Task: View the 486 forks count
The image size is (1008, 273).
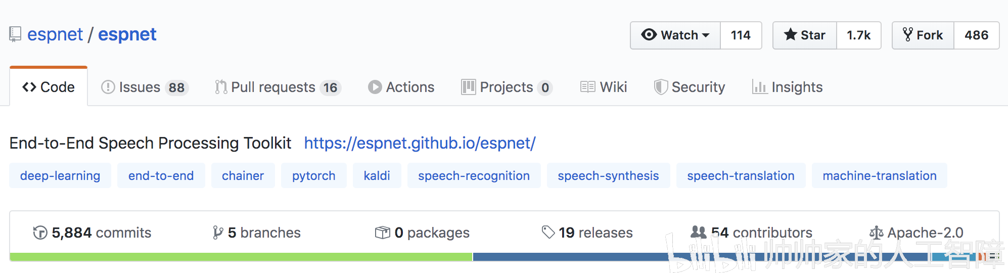Action: click(x=976, y=35)
